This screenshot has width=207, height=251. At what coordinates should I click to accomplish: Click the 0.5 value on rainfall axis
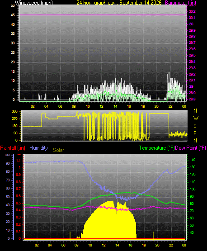point(19,203)
